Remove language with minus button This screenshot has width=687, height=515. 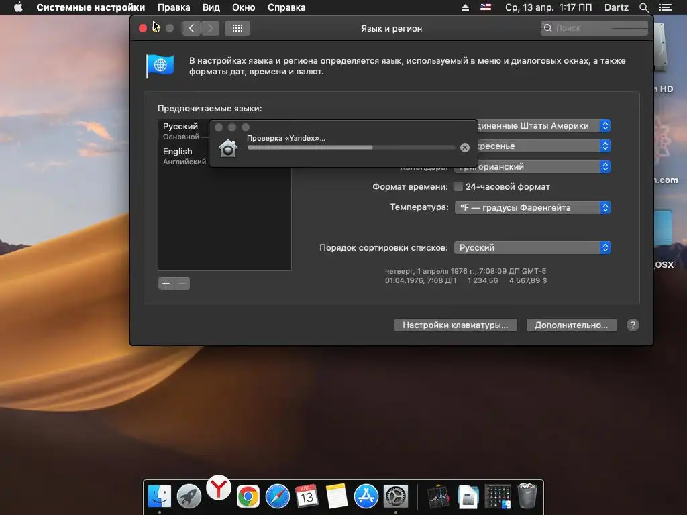[182, 284]
